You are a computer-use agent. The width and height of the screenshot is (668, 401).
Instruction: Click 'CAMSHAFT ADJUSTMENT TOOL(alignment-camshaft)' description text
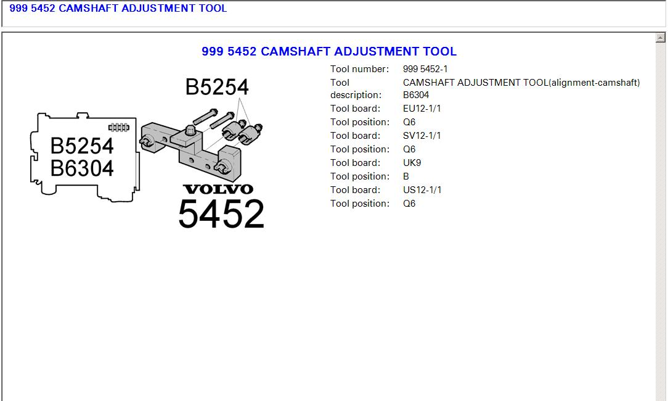coord(521,83)
